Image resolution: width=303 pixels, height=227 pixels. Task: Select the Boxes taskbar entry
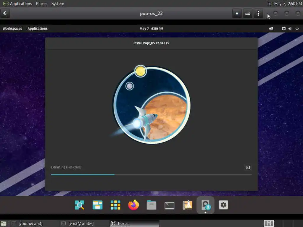pos(135,223)
